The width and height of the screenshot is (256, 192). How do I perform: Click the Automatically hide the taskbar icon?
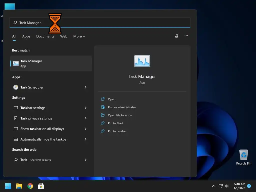pos(16,139)
